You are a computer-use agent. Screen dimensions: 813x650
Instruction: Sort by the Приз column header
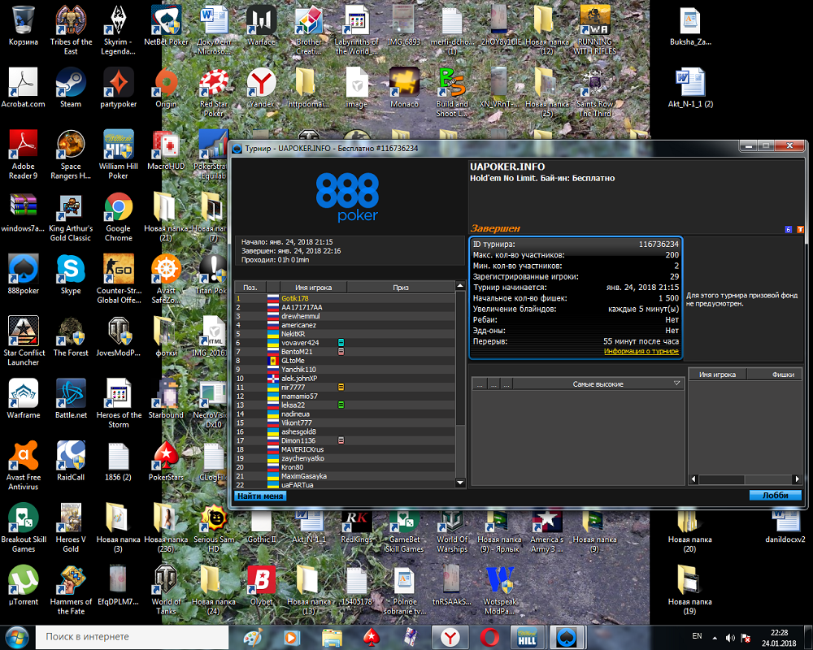click(400, 287)
